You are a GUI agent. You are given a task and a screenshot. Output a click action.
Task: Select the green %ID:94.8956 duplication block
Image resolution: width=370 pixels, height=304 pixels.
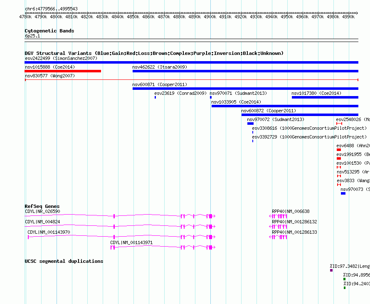[x=345, y=279]
